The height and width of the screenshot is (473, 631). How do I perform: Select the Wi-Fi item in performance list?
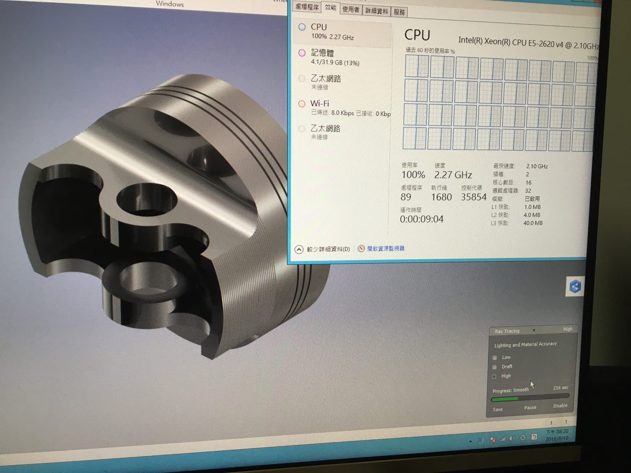(x=320, y=103)
